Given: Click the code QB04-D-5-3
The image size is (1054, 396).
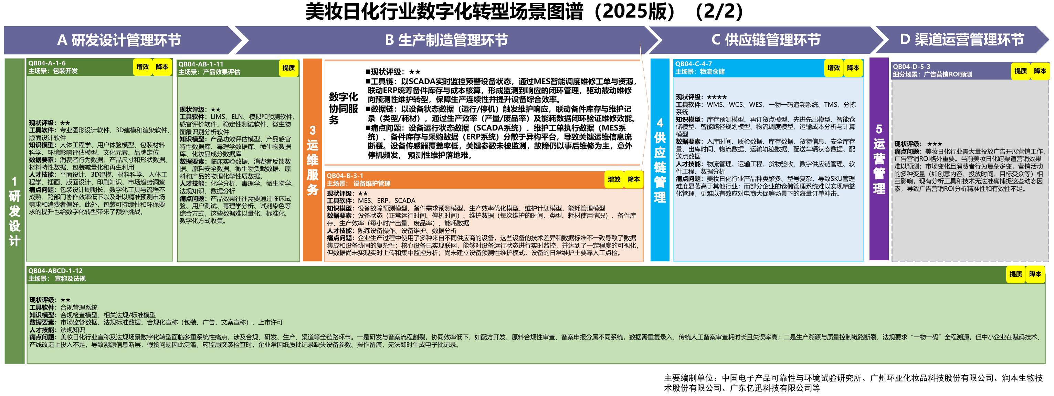Looking at the screenshot, I should (911, 67).
